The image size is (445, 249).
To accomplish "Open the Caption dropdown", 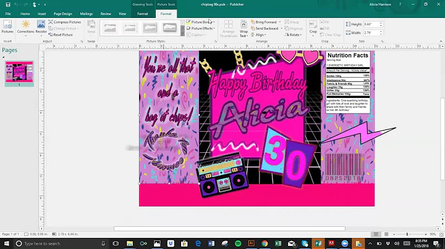I will click(196, 35).
